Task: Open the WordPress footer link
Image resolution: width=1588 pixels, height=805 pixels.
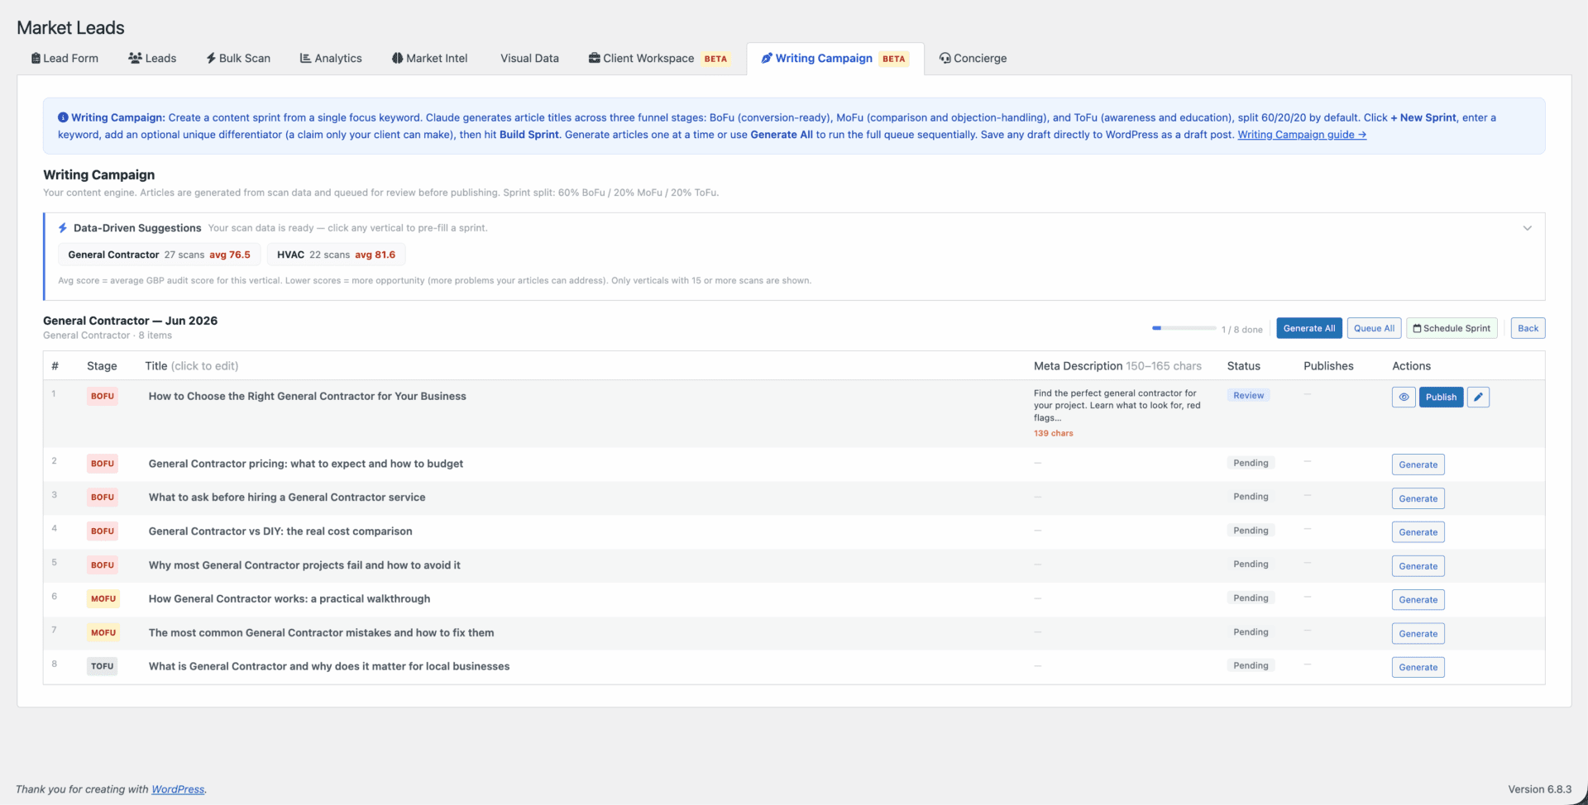Action: click(x=177, y=789)
